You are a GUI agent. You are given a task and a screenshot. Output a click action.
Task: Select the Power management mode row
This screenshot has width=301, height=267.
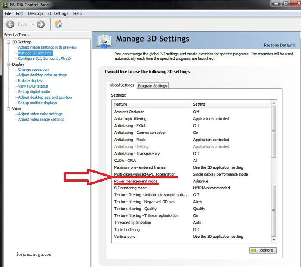point(191,181)
